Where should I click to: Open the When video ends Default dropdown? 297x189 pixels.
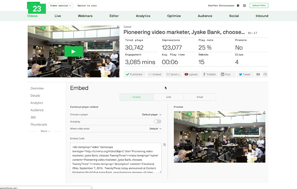[x=156, y=128]
